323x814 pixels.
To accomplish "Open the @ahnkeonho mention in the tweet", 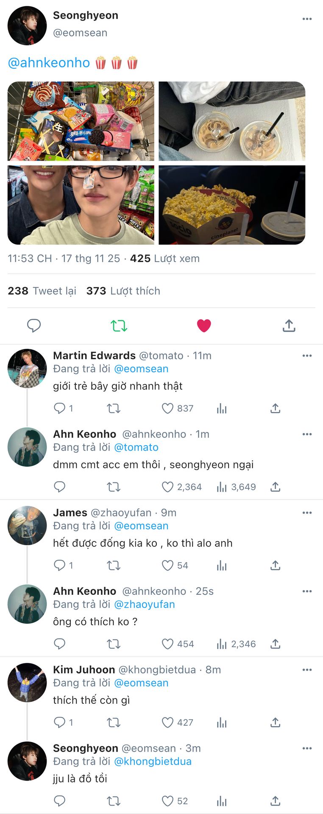I will point(49,63).
